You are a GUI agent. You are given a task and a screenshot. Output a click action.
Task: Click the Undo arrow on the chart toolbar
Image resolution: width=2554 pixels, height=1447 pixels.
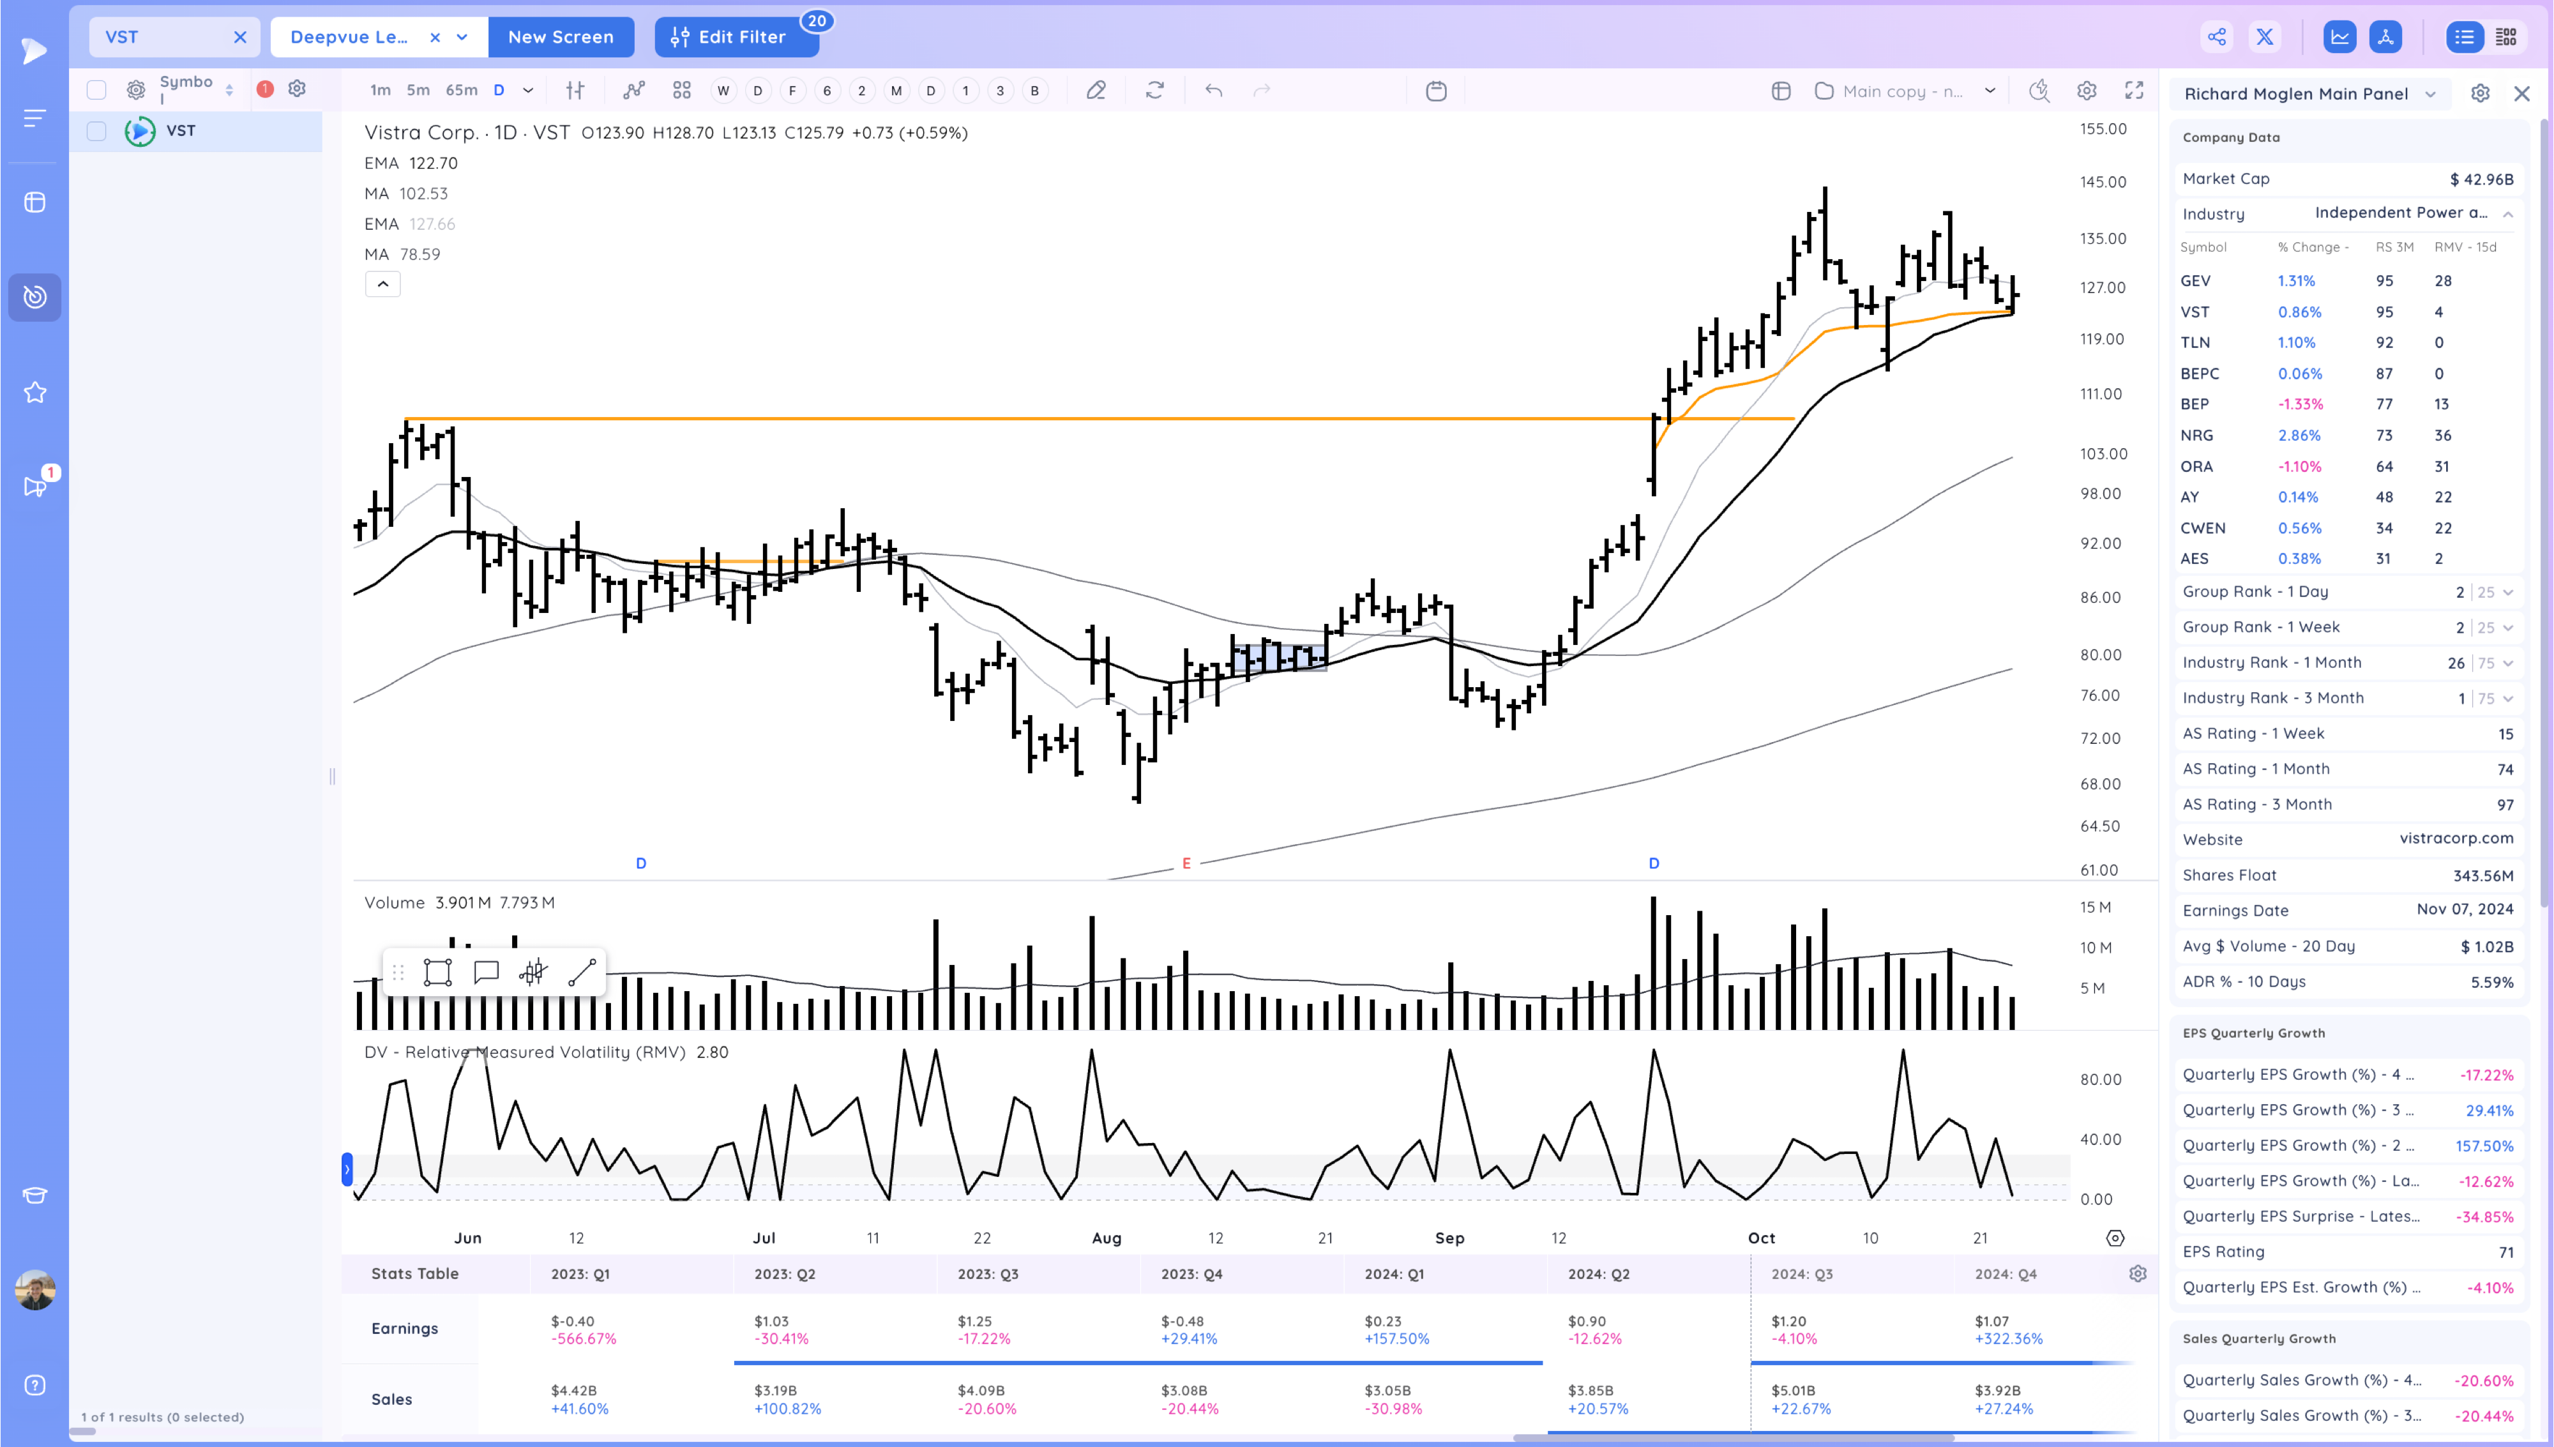point(1213,91)
